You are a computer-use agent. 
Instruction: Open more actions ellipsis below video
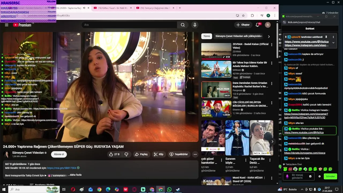[x=195, y=154]
